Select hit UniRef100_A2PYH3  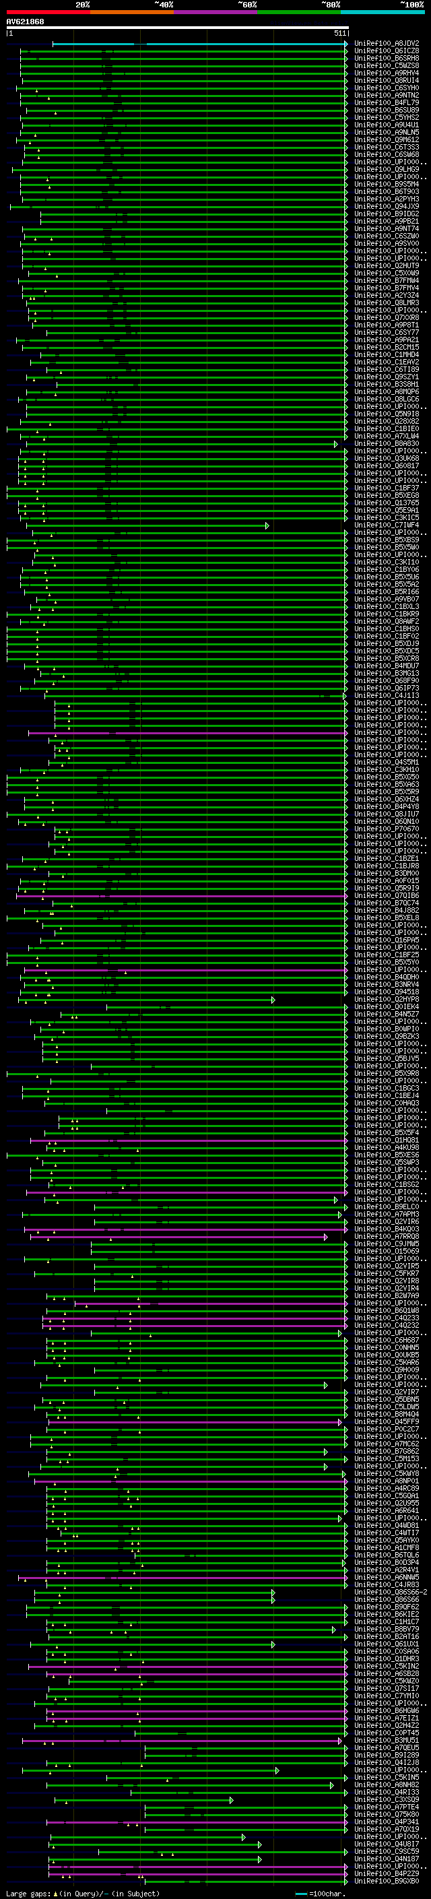click(386, 199)
